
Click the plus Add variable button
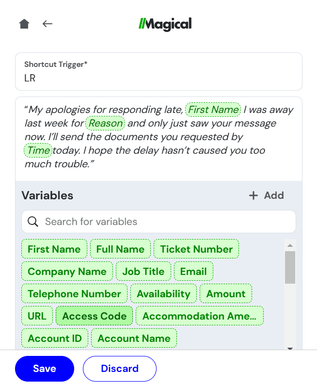pos(266,195)
